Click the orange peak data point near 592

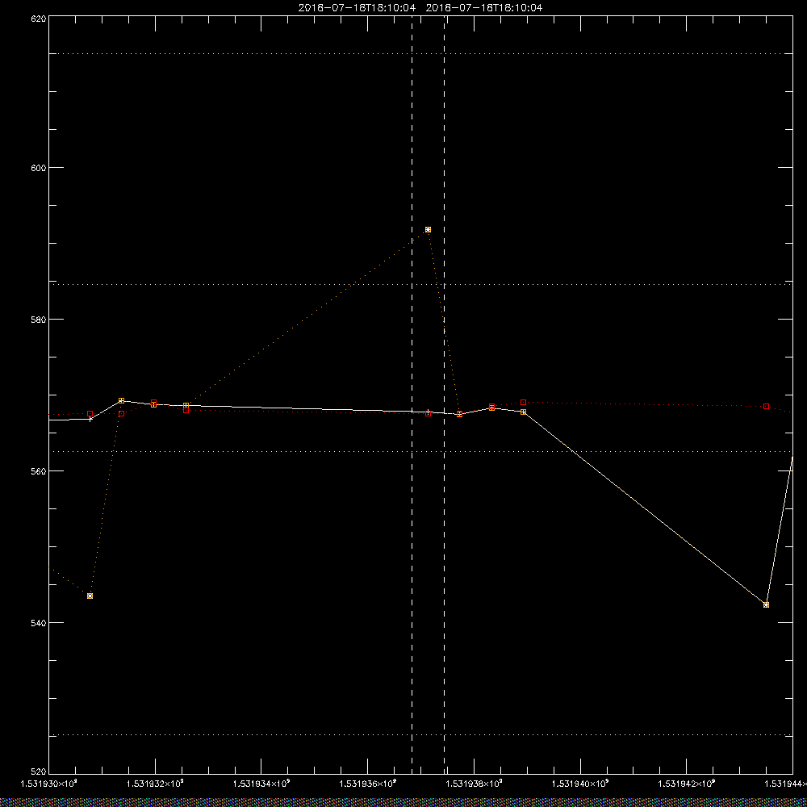coord(428,229)
